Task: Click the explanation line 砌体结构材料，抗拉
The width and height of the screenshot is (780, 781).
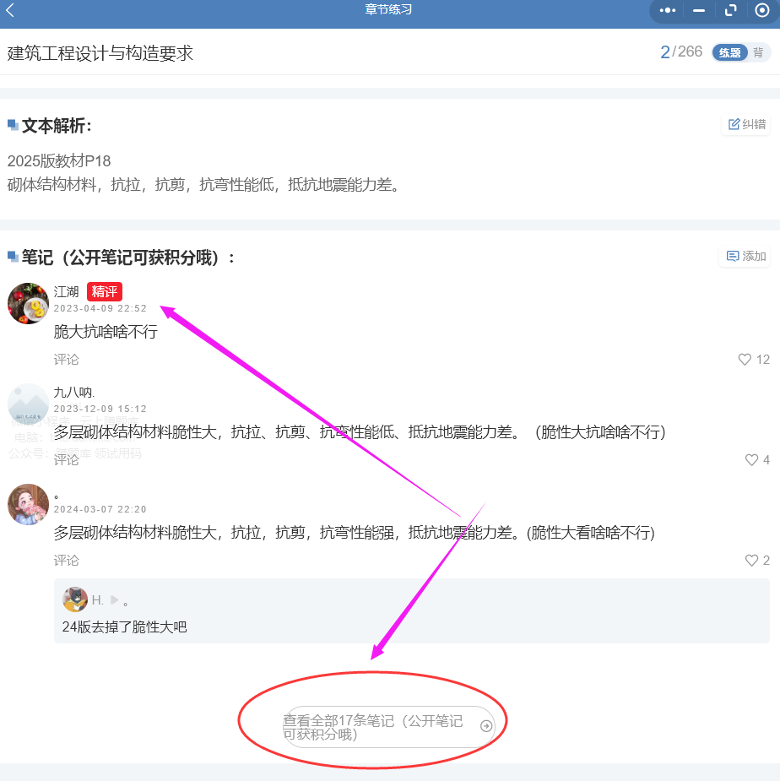Action: [205, 185]
